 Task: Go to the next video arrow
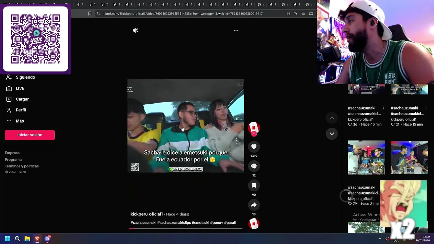click(332, 134)
